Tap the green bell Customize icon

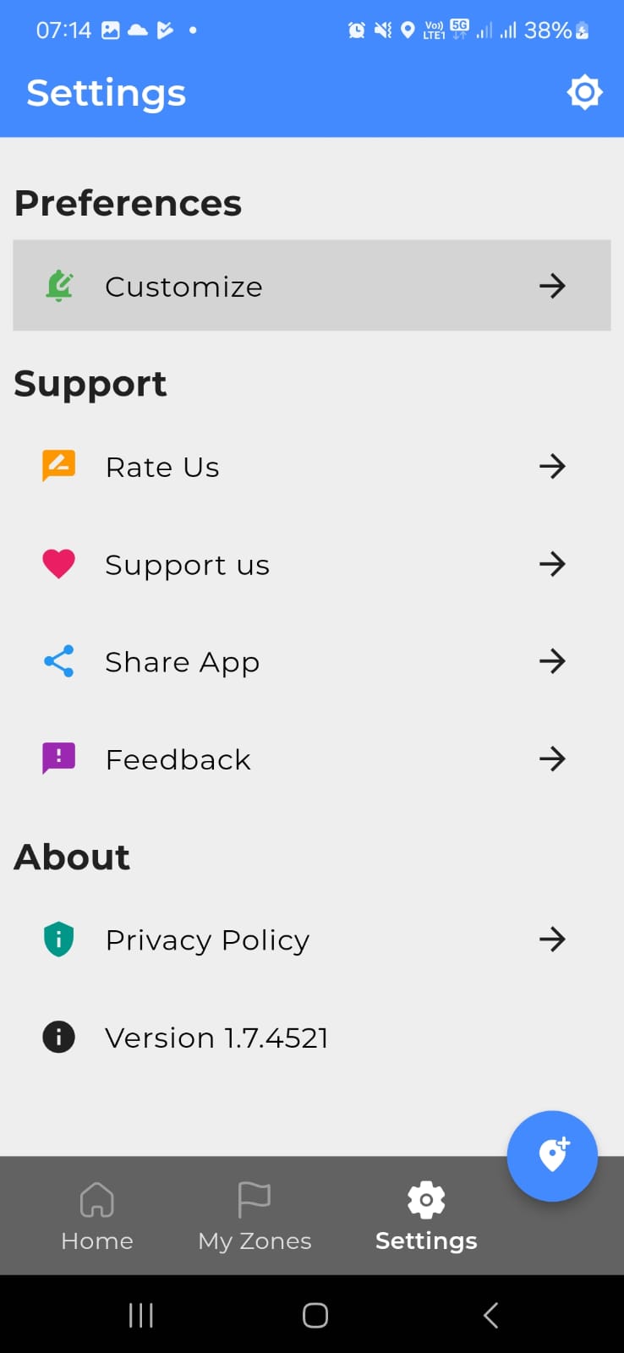click(59, 286)
